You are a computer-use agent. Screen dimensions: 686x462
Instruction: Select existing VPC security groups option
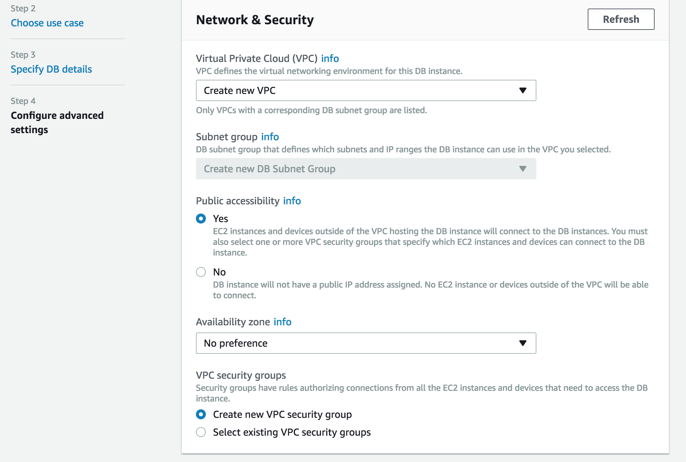coord(201,432)
